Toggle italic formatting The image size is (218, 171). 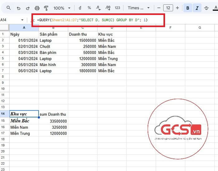pyautogui.click(x=197, y=8)
